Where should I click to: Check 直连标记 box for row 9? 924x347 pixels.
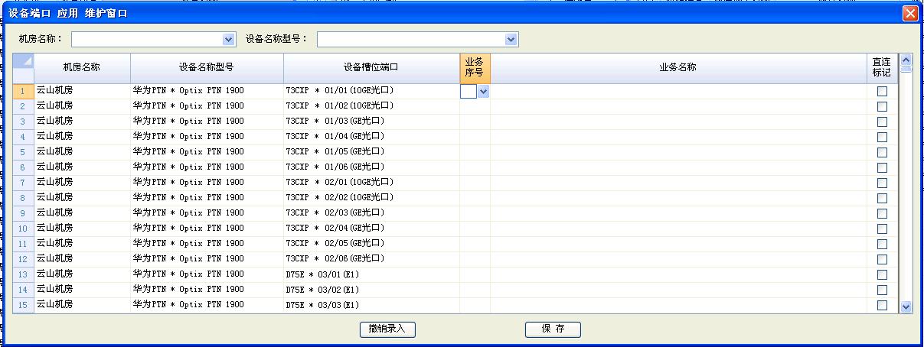tap(882, 213)
